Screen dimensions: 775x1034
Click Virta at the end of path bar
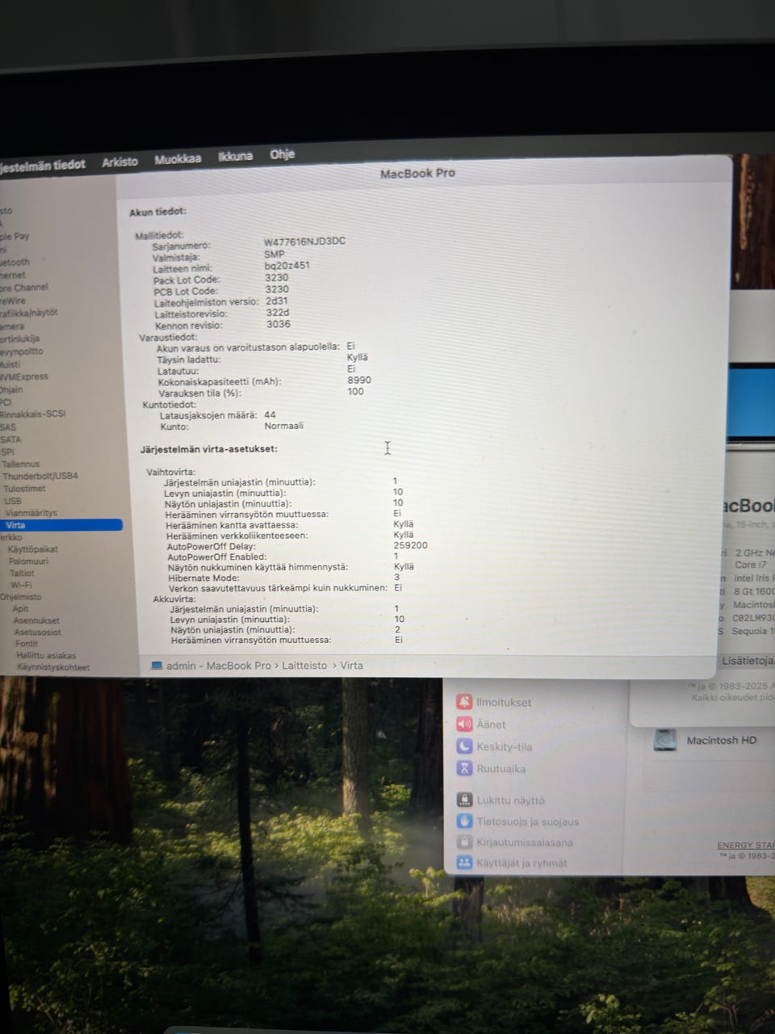(x=351, y=666)
